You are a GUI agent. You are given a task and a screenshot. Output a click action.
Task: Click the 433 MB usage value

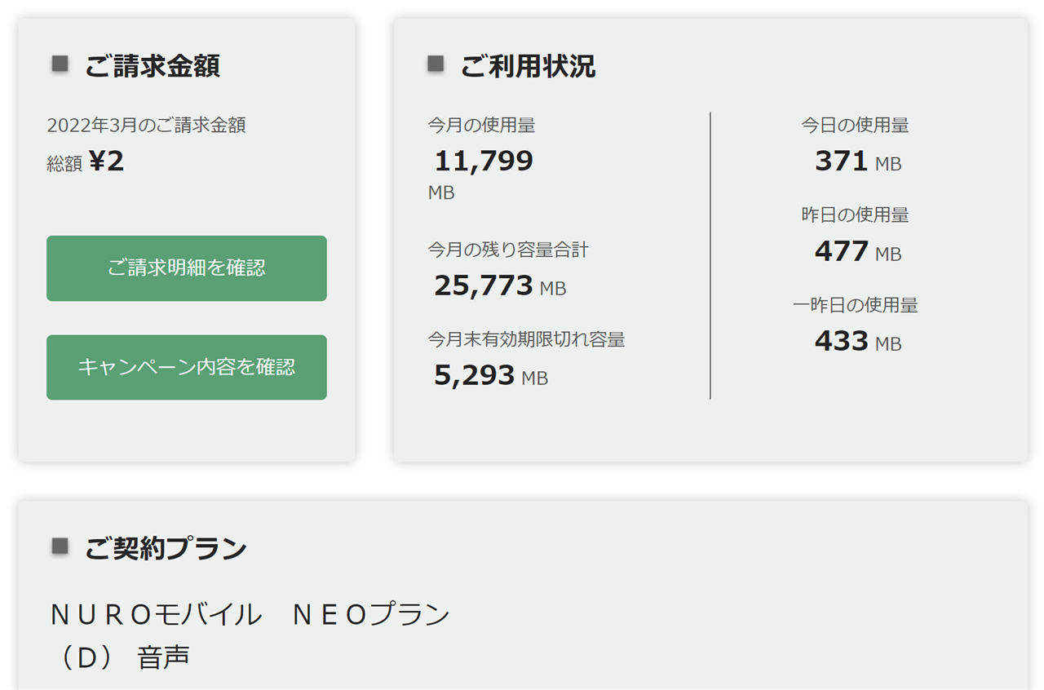857,342
